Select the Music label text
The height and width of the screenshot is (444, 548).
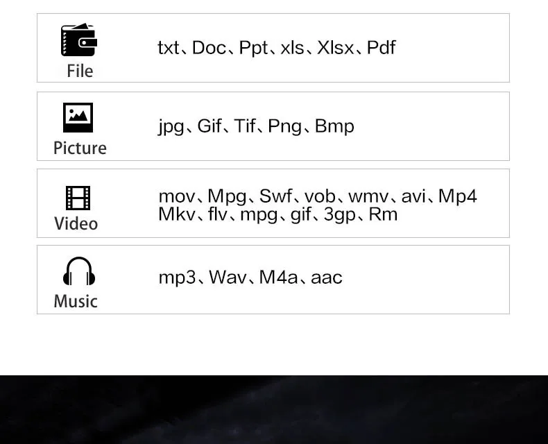76,301
